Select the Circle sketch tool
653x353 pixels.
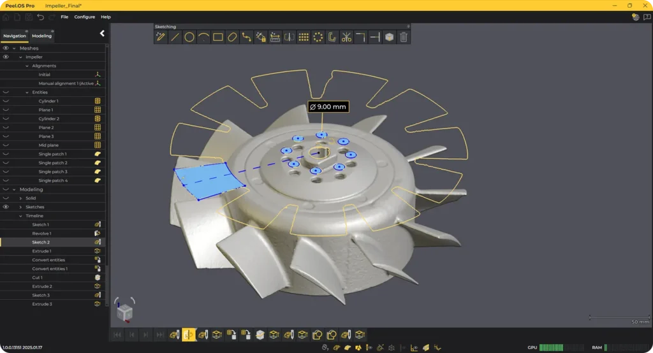pyautogui.click(x=189, y=37)
